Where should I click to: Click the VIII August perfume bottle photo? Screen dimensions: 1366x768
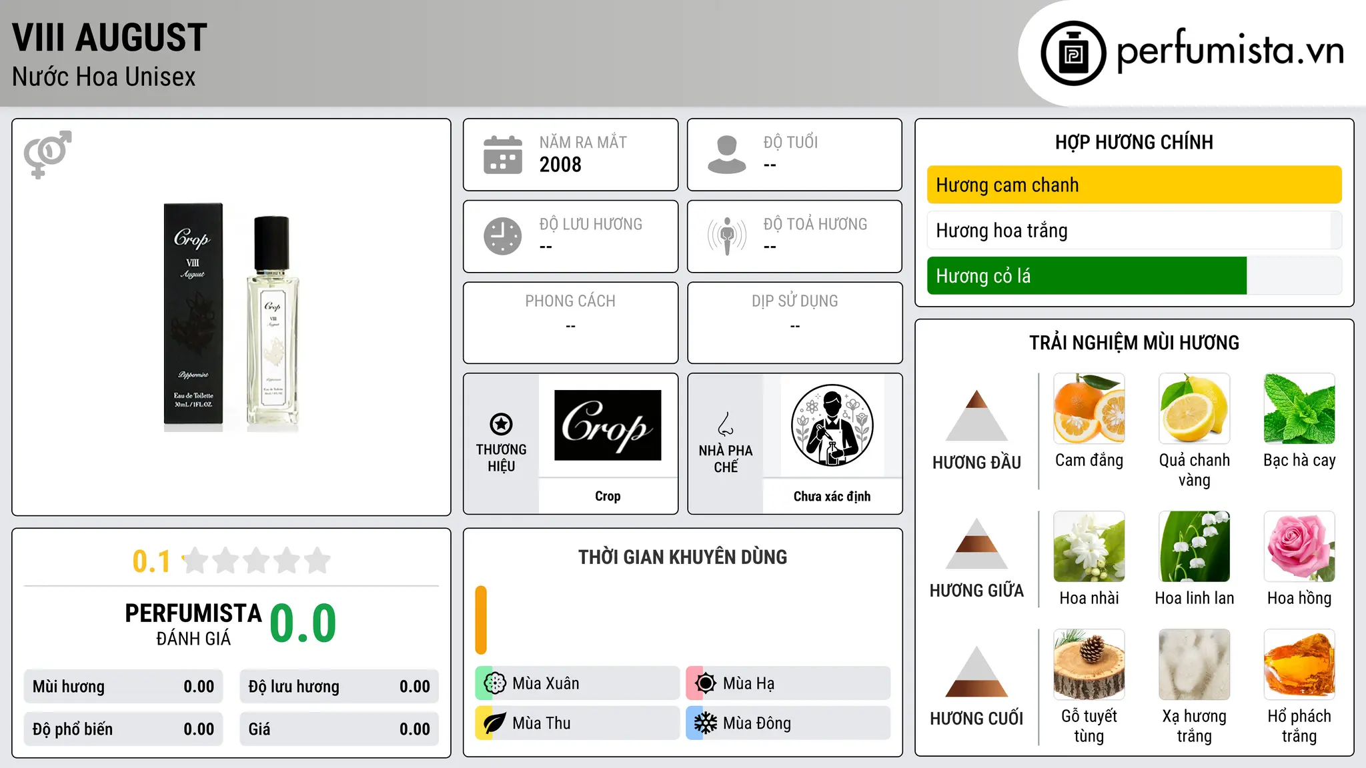click(x=231, y=317)
